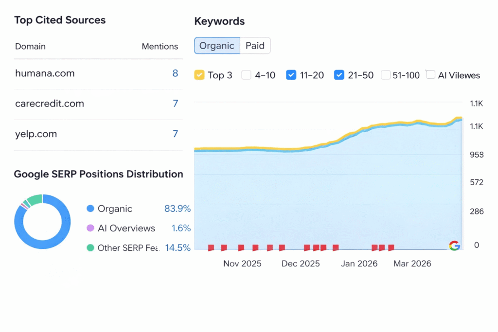Image resolution: width=498 pixels, height=332 pixels.
Task: Open the carecredit.com domain link
Action: tap(50, 104)
